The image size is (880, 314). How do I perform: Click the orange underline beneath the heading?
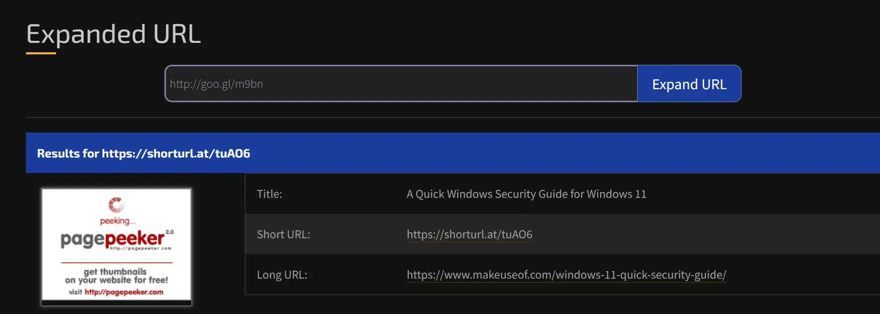point(41,53)
